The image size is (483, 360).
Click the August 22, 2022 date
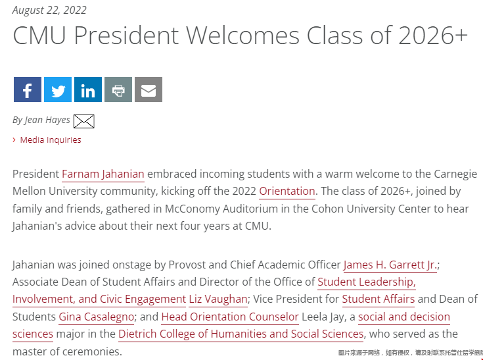49,10
